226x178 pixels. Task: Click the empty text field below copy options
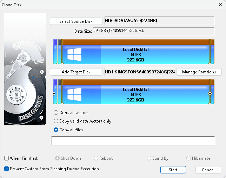tap(133, 141)
